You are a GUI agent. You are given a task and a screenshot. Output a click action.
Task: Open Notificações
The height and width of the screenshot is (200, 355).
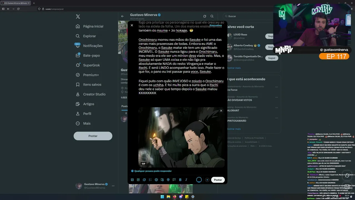coord(89,46)
